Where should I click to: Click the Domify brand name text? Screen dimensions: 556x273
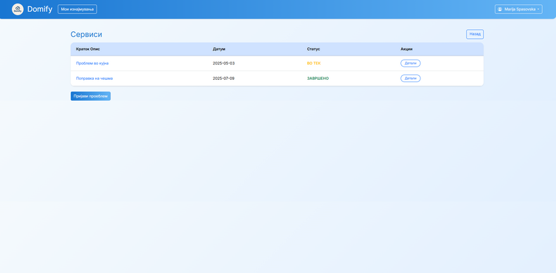click(x=40, y=9)
